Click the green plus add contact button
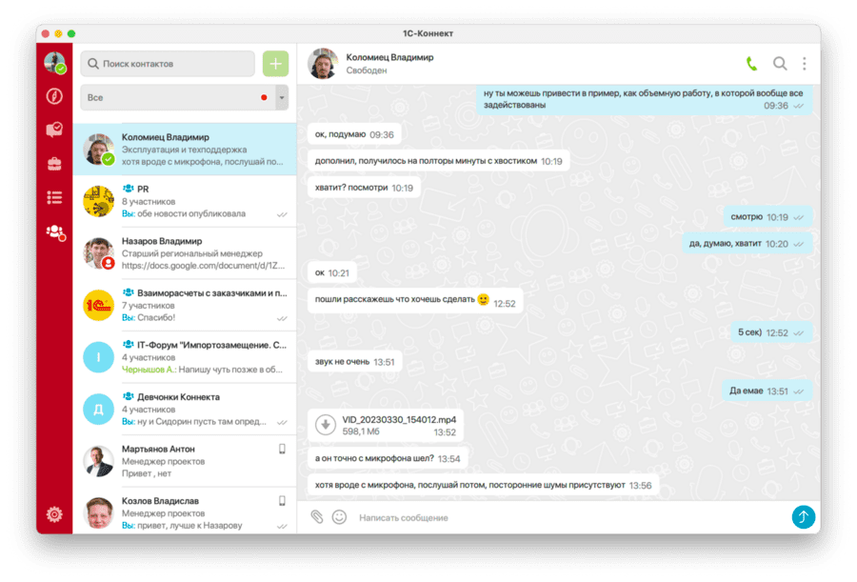 pyautogui.click(x=275, y=64)
